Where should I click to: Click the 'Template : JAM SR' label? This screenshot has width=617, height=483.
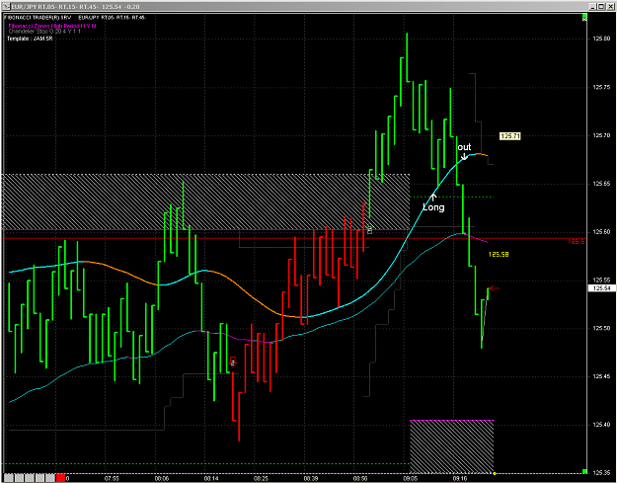[30, 39]
